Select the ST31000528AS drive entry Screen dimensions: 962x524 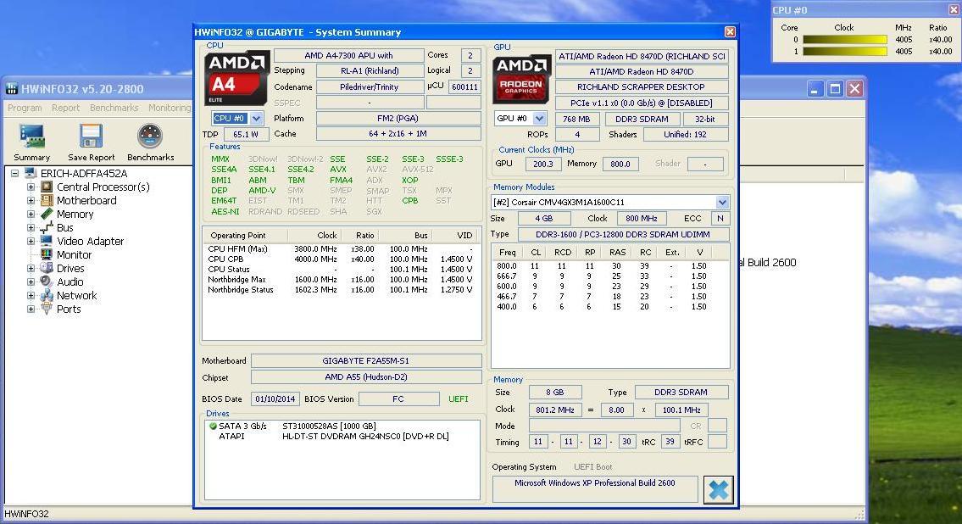(329, 426)
